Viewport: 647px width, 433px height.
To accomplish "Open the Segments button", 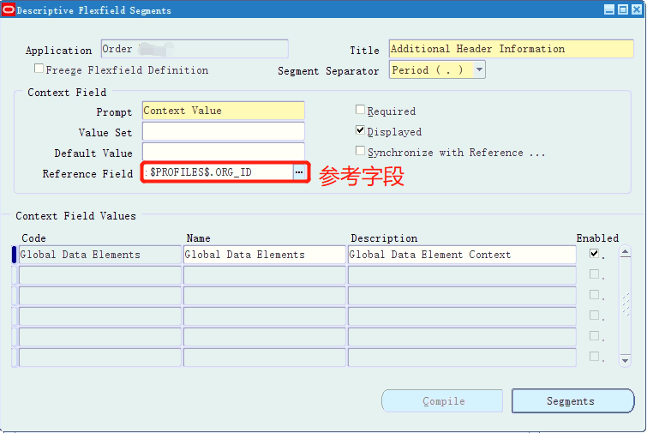I will [572, 400].
